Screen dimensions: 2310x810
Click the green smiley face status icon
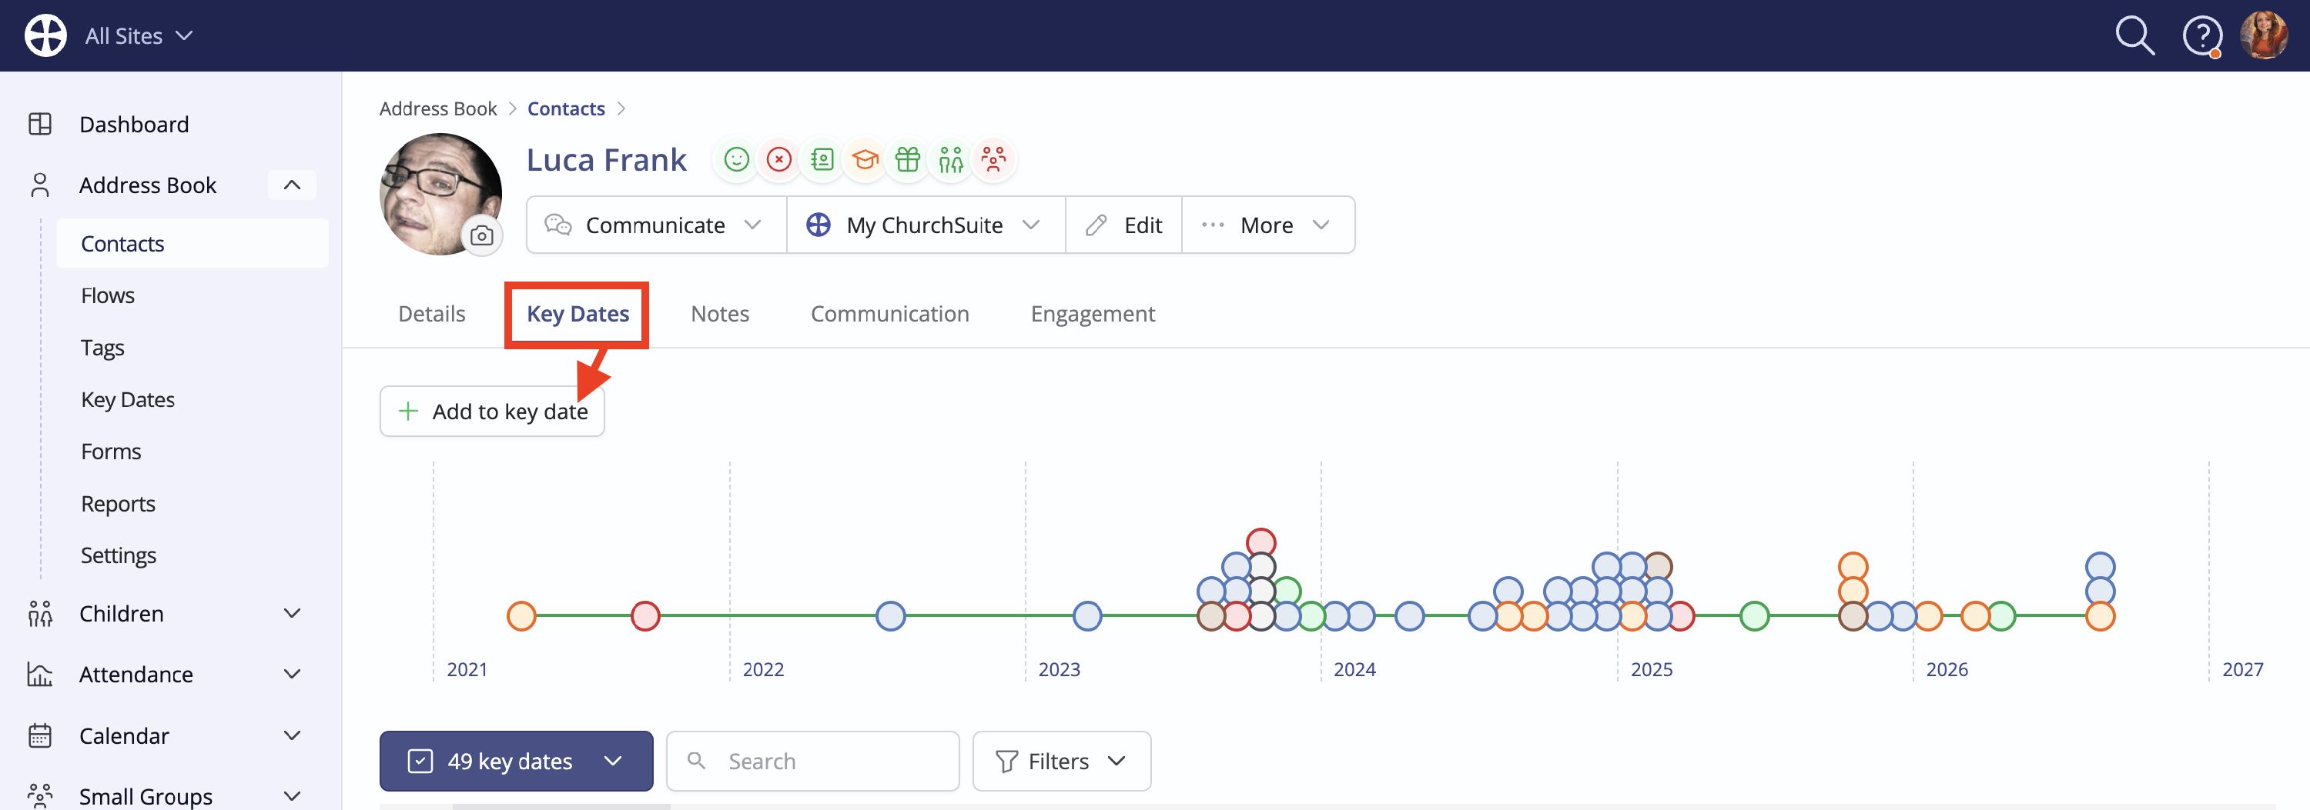tap(736, 159)
